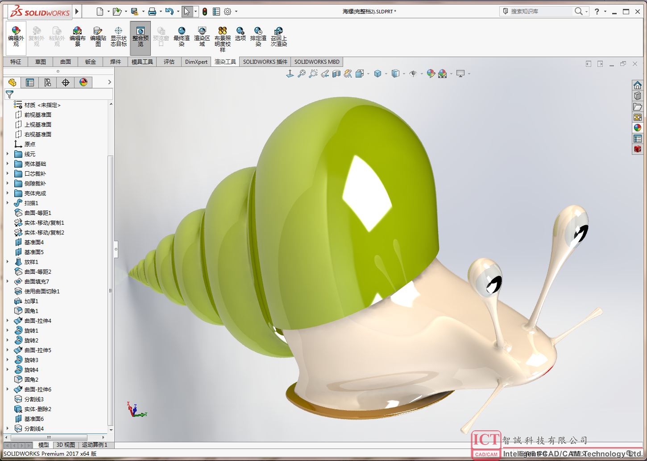The image size is (647, 461).
Task: Toggle 整合预览 integrated preview
Action: (x=141, y=37)
